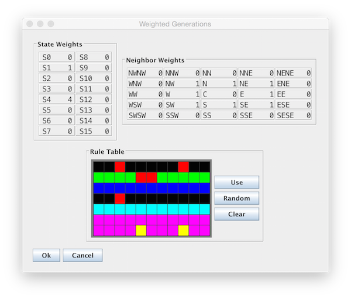Edit the SW neighbor weight field
The image size is (351, 299).
coord(182,105)
